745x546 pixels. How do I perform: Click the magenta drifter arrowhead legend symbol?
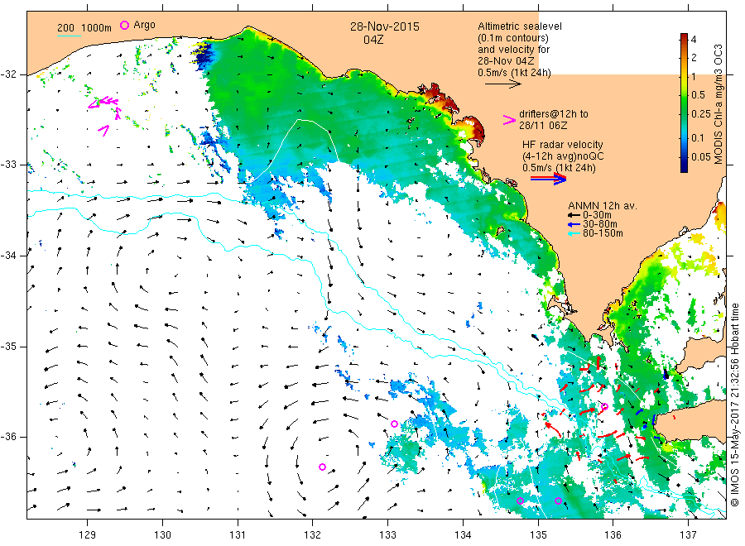(509, 120)
